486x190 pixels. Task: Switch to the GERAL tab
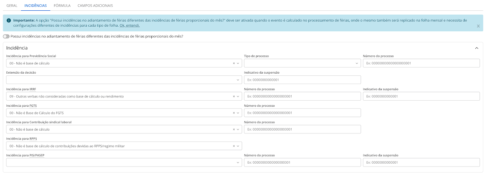(12, 6)
